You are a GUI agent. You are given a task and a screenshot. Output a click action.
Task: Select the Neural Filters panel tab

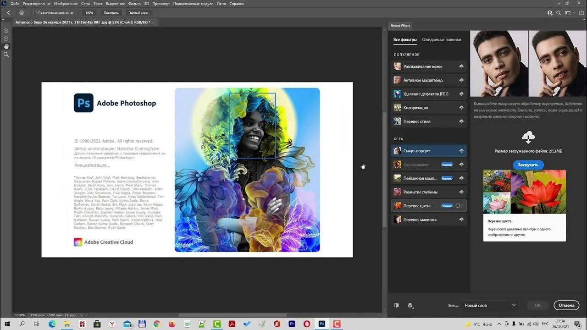pos(400,25)
